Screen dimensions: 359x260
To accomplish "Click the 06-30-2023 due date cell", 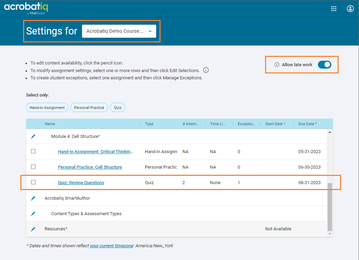I will pyautogui.click(x=309, y=167).
